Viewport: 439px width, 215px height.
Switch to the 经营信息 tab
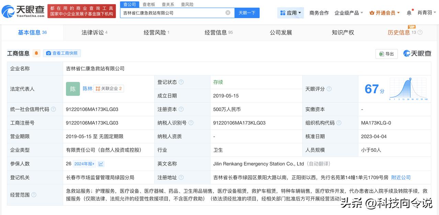218,33
